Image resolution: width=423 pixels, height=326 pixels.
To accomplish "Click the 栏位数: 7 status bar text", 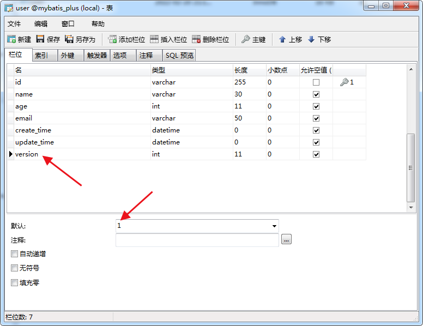I will coord(19,317).
